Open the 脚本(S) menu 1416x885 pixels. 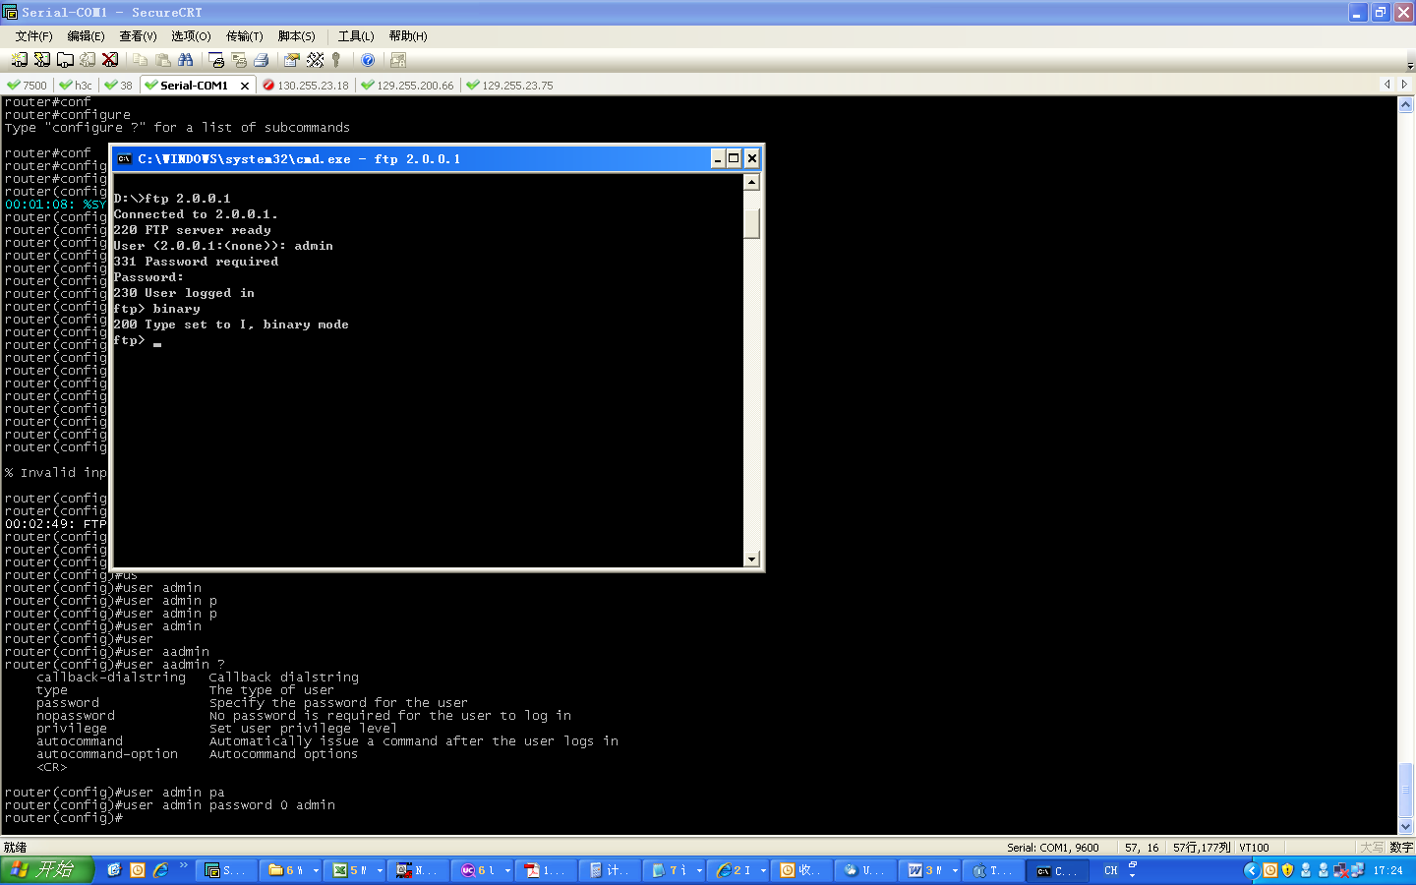click(296, 36)
